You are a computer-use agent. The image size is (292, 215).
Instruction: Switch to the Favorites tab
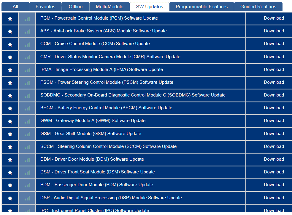pos(45,7)
